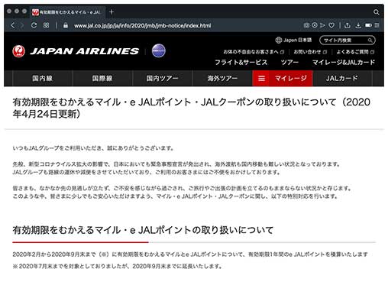
Task: Take a snapshot with camera icon
Action: click(x=306, y=25)
